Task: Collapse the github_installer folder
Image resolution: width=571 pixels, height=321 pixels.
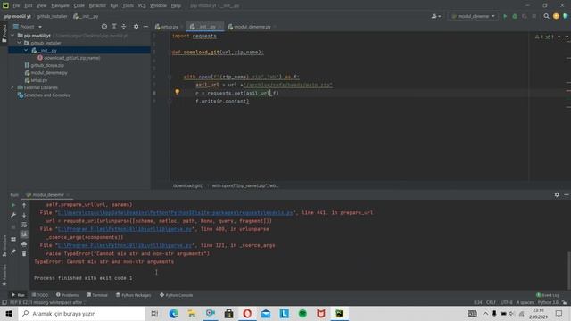Action: (20, 43)
